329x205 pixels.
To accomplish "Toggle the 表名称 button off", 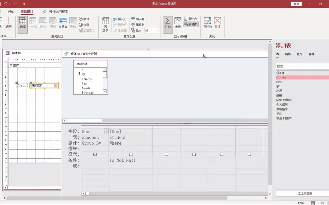I will pyautogui.click(x=191, y=24).
